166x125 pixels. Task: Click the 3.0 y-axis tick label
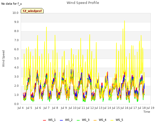16,77
